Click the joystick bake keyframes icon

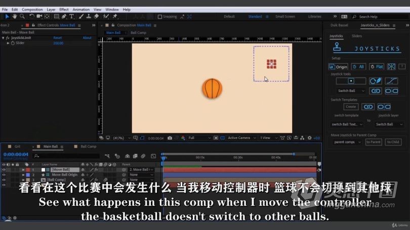click(376, 81)
